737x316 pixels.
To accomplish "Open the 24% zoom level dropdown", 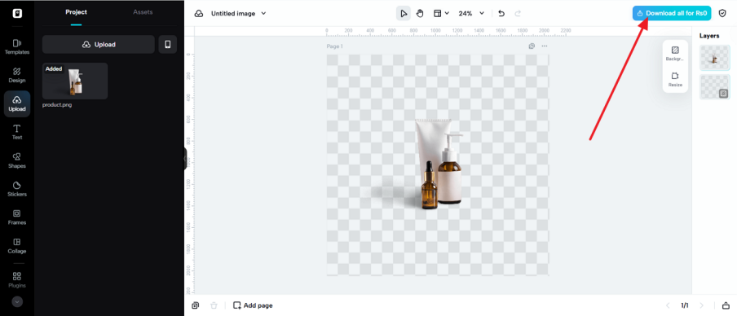I will click(471, 14).
